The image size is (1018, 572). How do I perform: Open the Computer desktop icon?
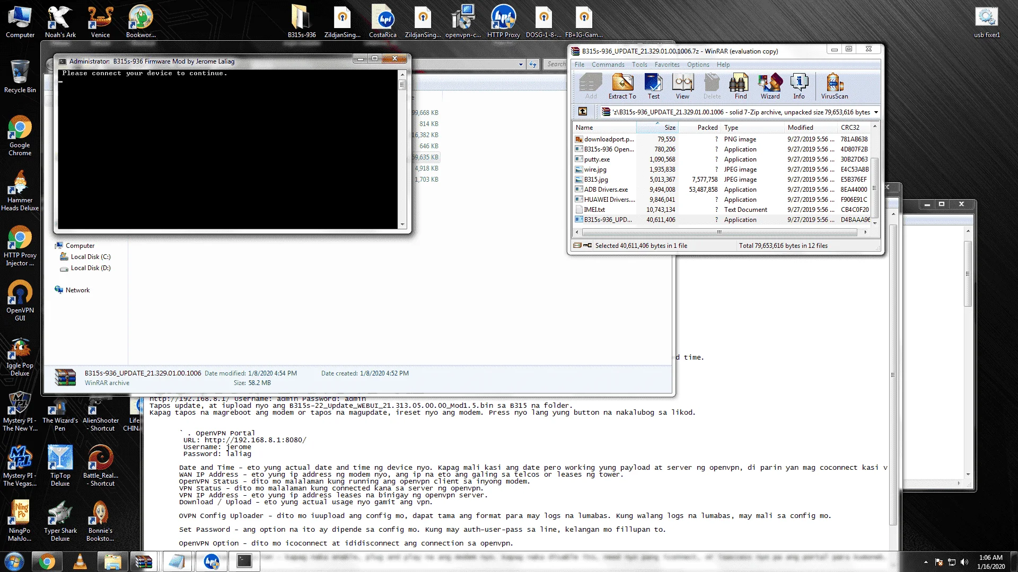point(20,22)
